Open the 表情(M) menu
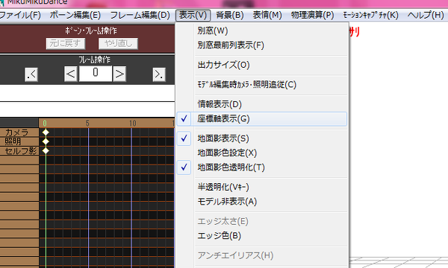448x268 pixels. tap(267, 15)
